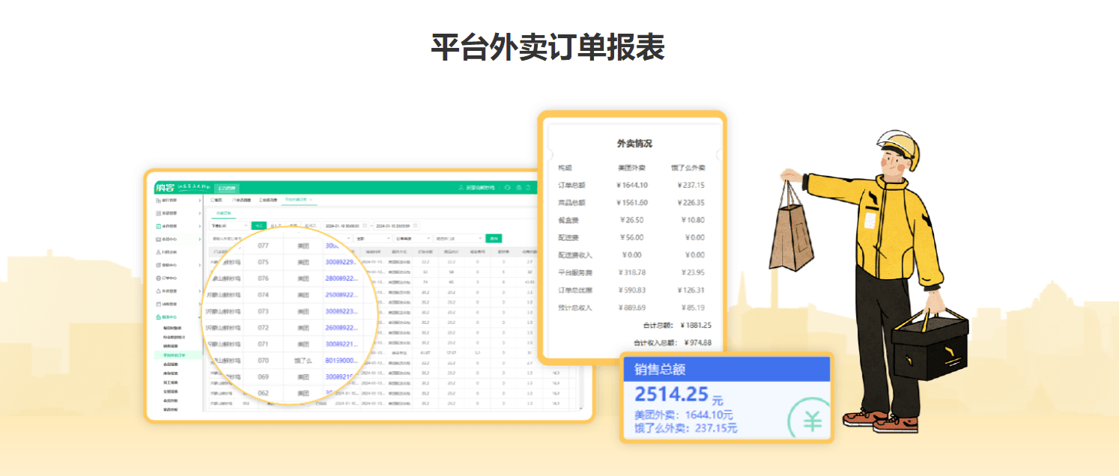Open order number link in row 075
This screenshot has height=476, width=1119.
pyautogui.click(x=341, y=262)
